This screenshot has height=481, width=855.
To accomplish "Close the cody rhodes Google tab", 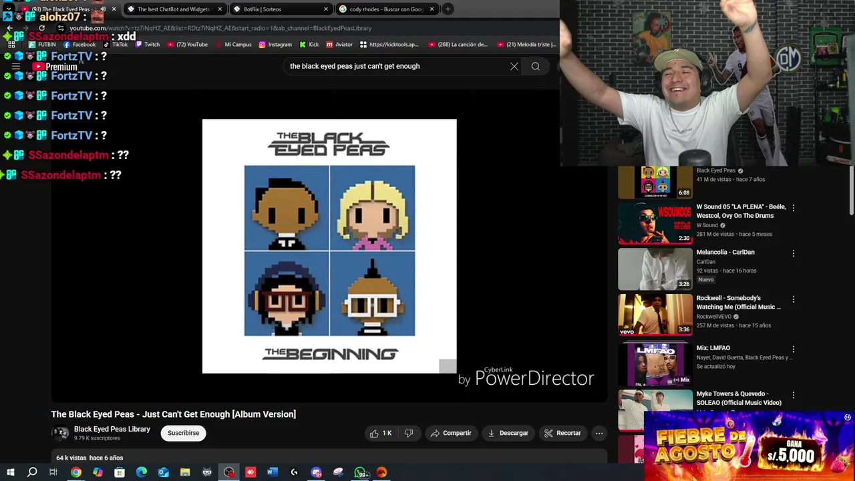I will (432, 9).
